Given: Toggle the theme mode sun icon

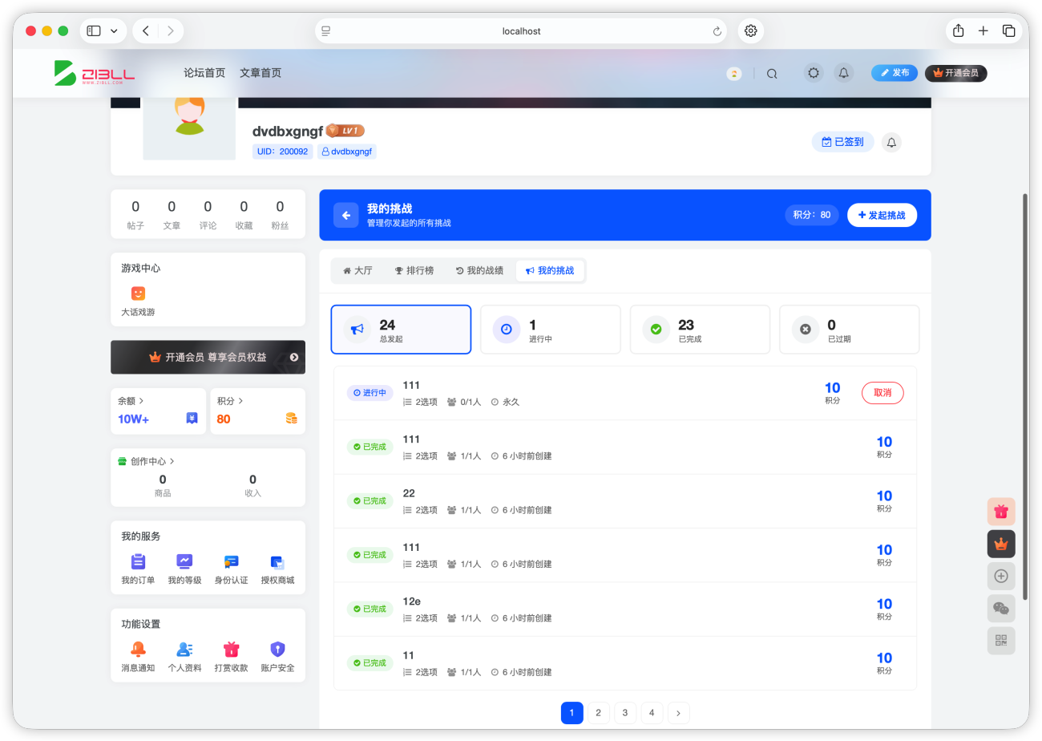Looking at the screenshot, I should [814, 73].
